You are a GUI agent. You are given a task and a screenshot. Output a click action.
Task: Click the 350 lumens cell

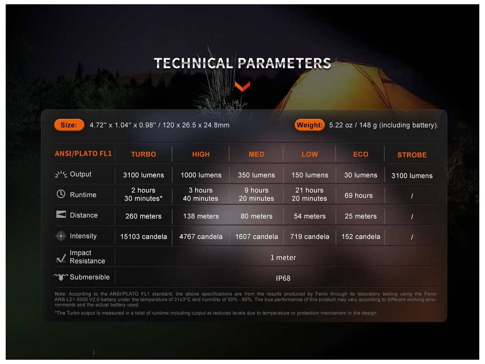(x=256, y=175)
